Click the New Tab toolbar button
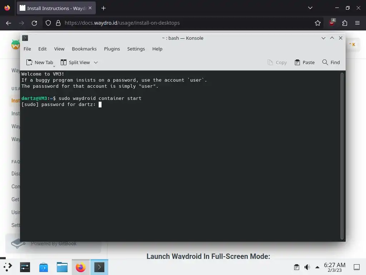 [40, 62]
